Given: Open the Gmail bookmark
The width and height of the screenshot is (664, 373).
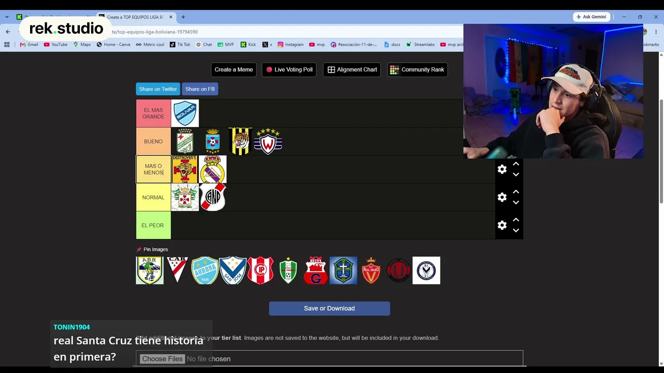Looking at the screenshot, I should pos(29,45).
